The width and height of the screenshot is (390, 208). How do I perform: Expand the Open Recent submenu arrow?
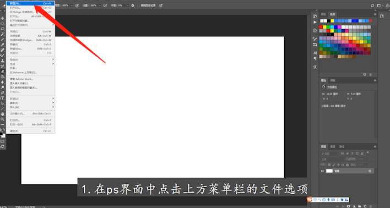tap(53, 25)
